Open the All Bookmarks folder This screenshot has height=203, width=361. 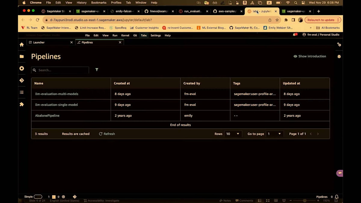coord(328,28)
